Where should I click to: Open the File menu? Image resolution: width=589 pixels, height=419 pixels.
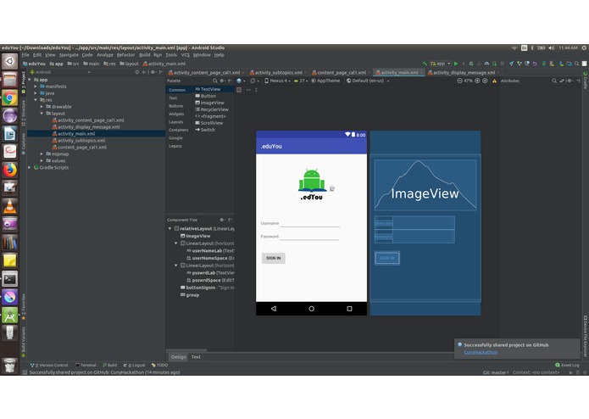coord(25,55)
